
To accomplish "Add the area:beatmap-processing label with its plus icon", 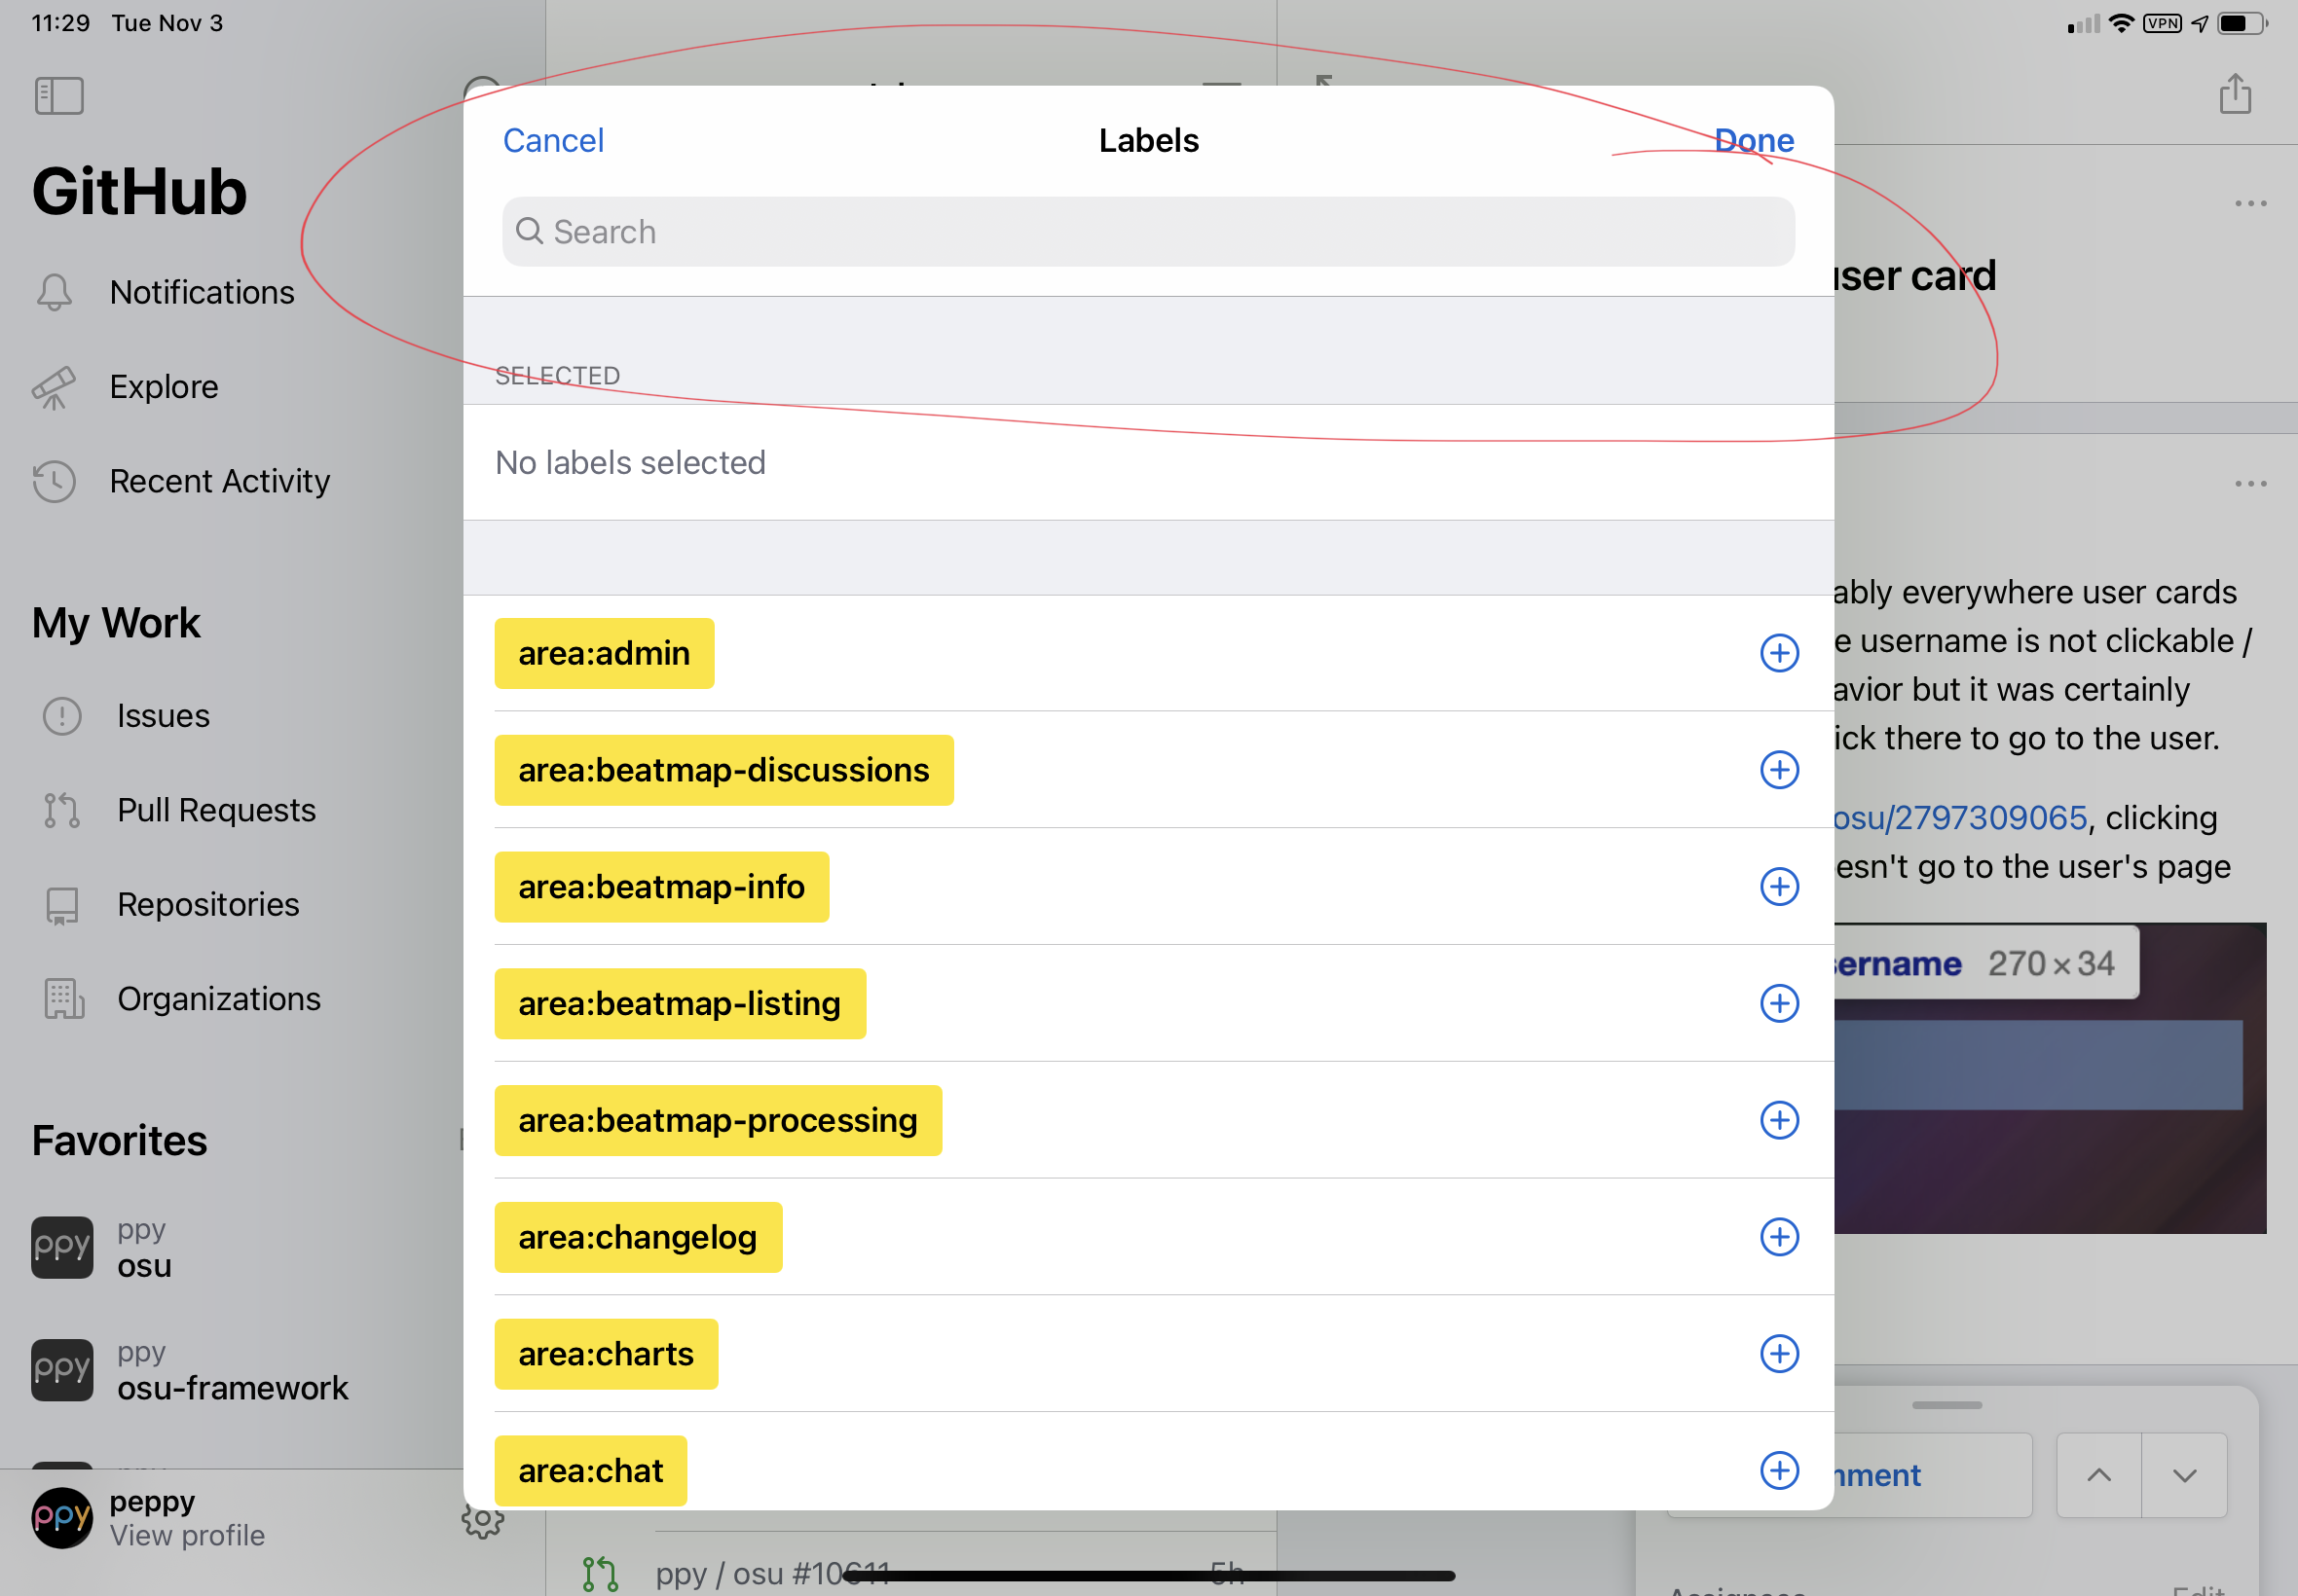I will 1779,1120.
